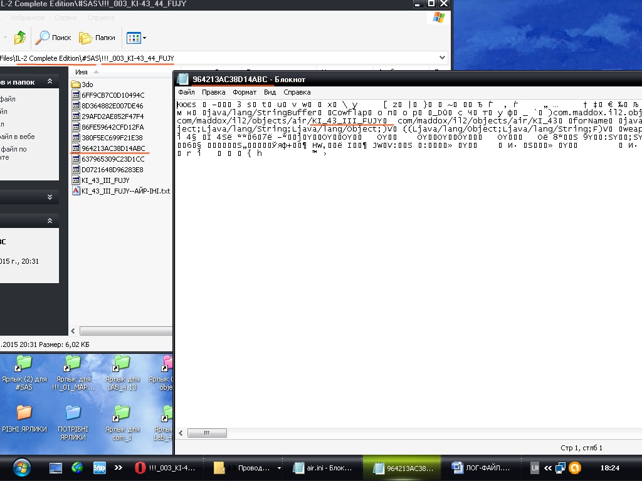Viewport: 642px width, 481px height.
Task: Open the Start menu orb
Action: (x=22, y=467)
